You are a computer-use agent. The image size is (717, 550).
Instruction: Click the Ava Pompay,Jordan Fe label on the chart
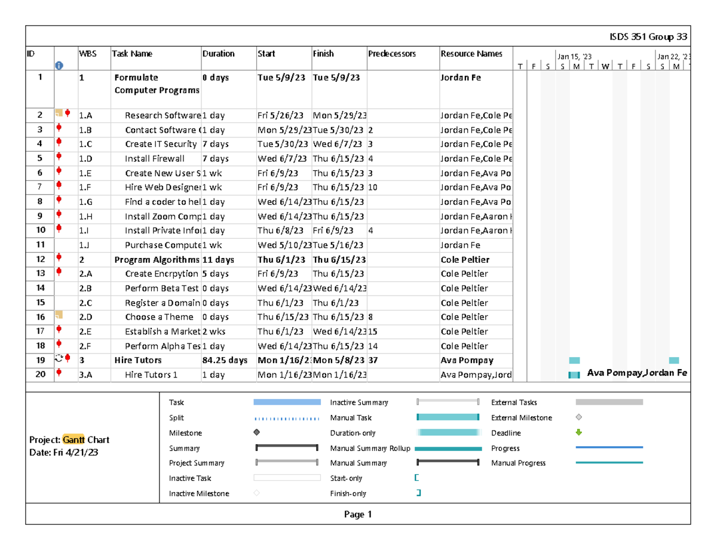click(x=636, y=373)
